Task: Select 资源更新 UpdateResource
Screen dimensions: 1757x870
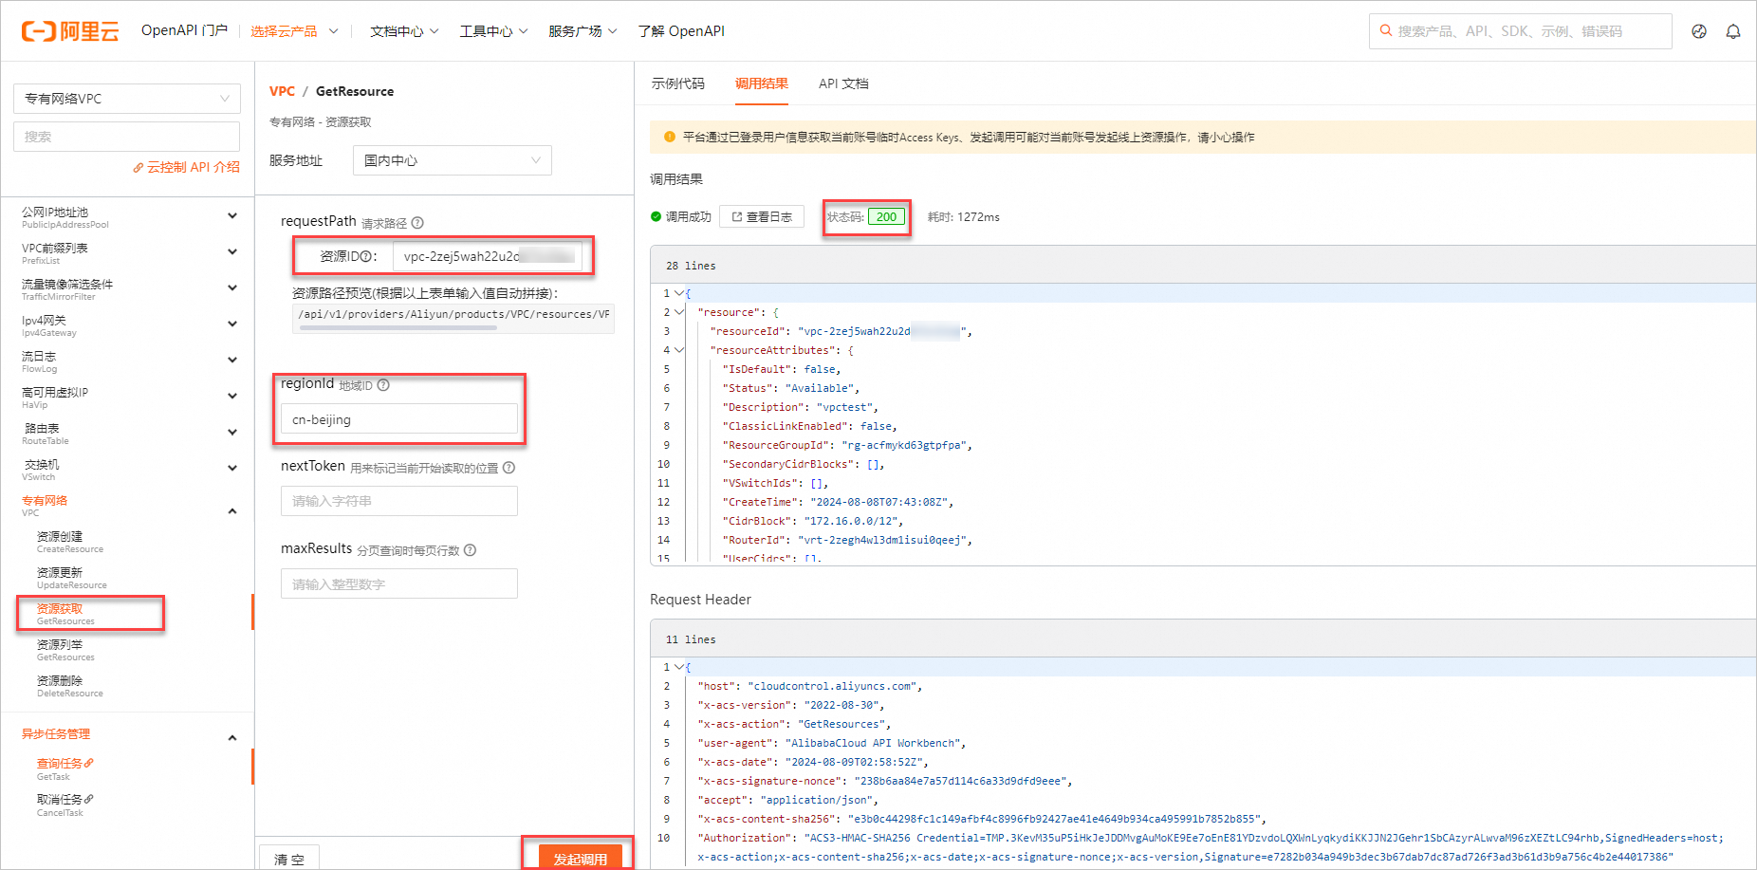Action: [x=72, y=578]
